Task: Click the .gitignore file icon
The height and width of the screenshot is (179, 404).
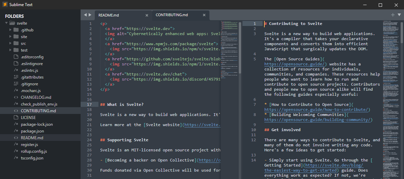Action: (x=16, y=84)
